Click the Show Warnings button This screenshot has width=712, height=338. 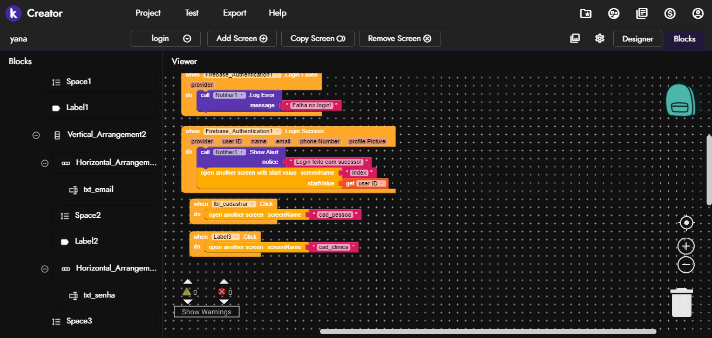tap(206, 312)
